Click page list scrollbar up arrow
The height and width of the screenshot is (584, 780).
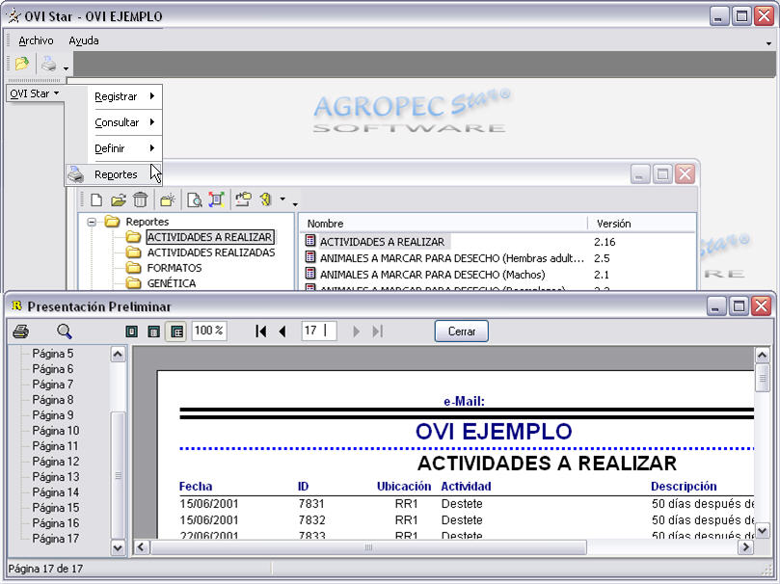pos(118,355)
